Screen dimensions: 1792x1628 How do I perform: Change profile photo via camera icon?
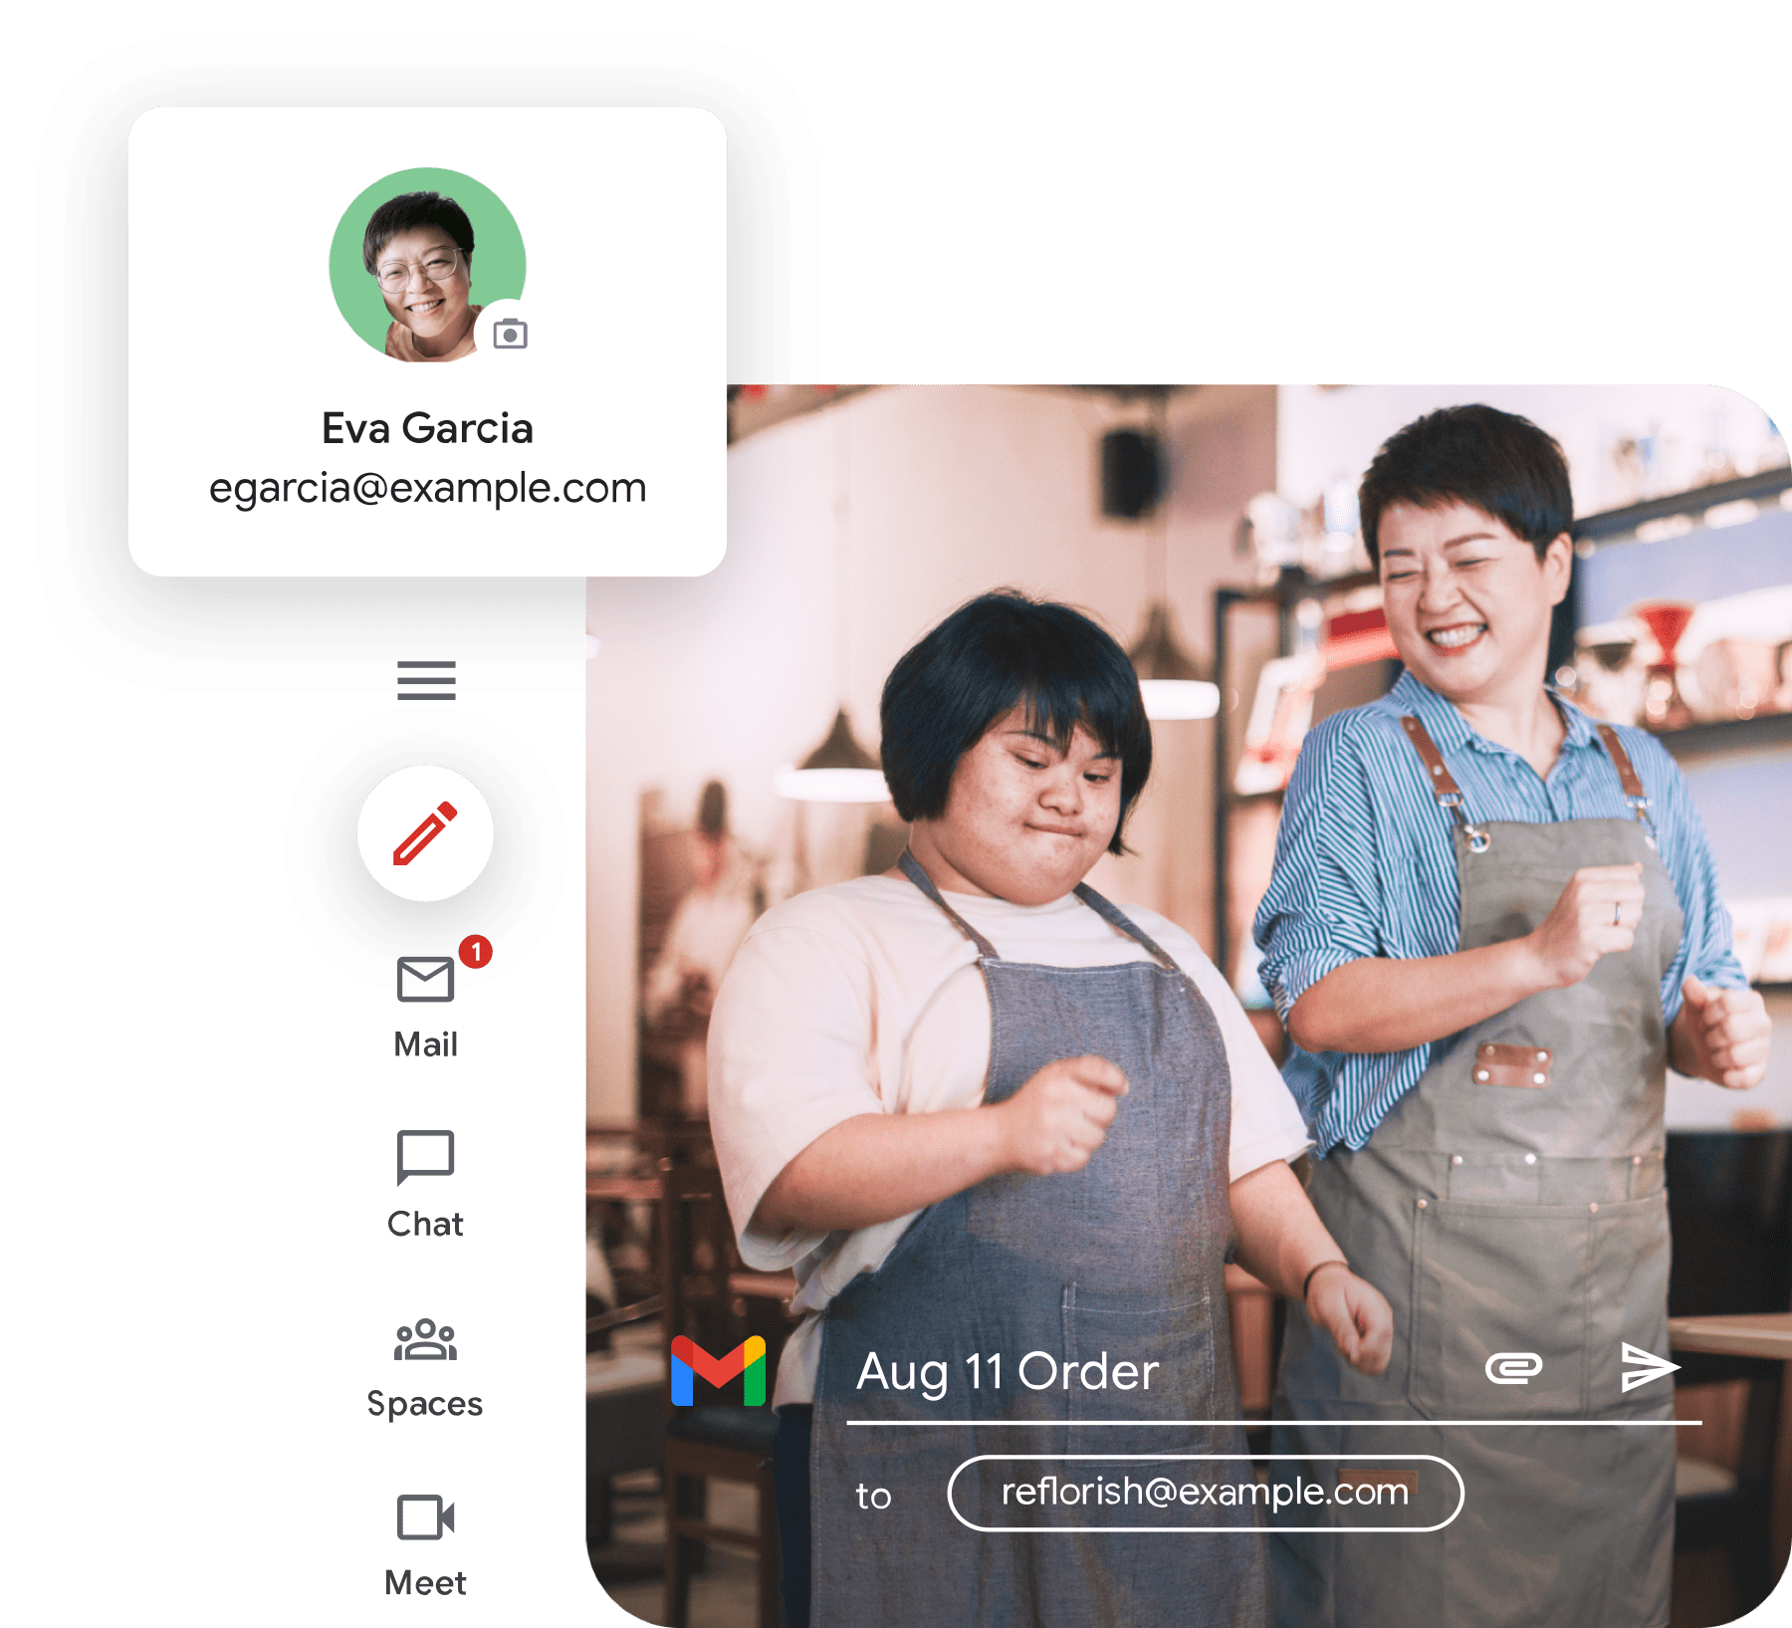(510, 334)
